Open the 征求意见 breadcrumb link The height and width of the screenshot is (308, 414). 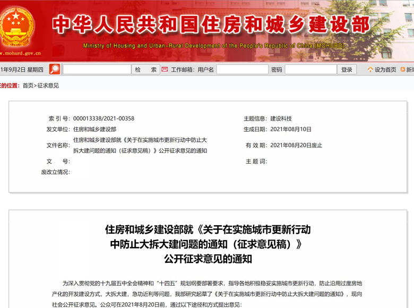48,85
